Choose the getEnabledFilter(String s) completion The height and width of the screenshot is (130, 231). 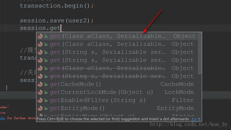coord(97,100)
